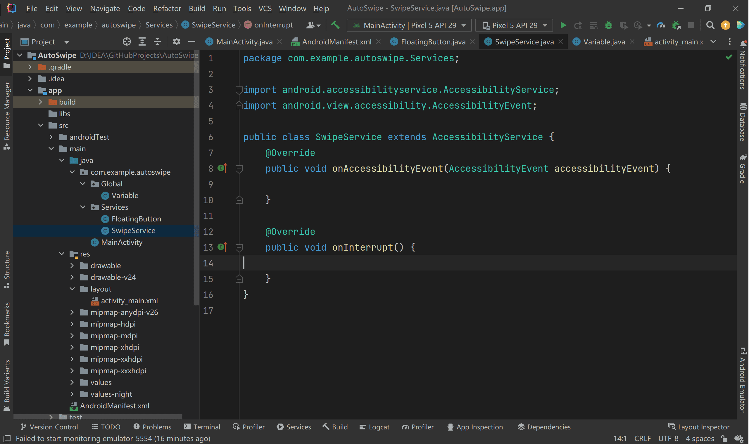Click Run with Coverage shield icon

[x=624, y=25]
